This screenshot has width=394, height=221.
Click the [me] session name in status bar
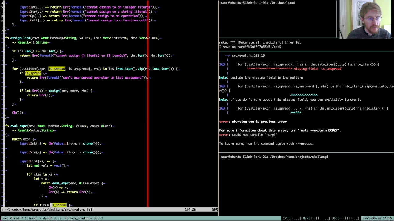(5, 218)
